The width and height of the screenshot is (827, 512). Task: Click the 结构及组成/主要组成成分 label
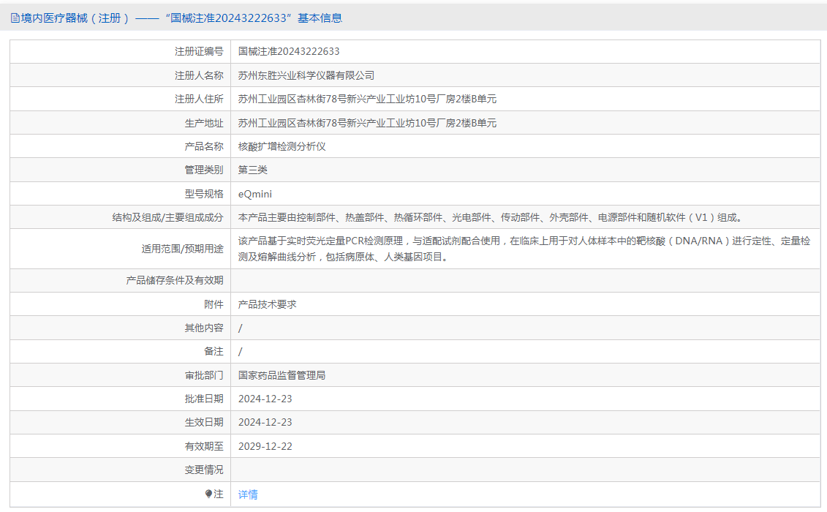[x=167, y=217]
